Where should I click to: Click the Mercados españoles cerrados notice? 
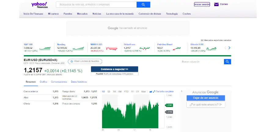pos(216,40)
